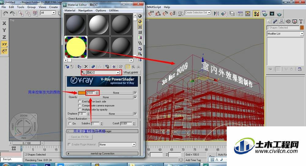Click the Displace 1.0 spinner arrows
The image size is (306, 166).
[88, 114]
